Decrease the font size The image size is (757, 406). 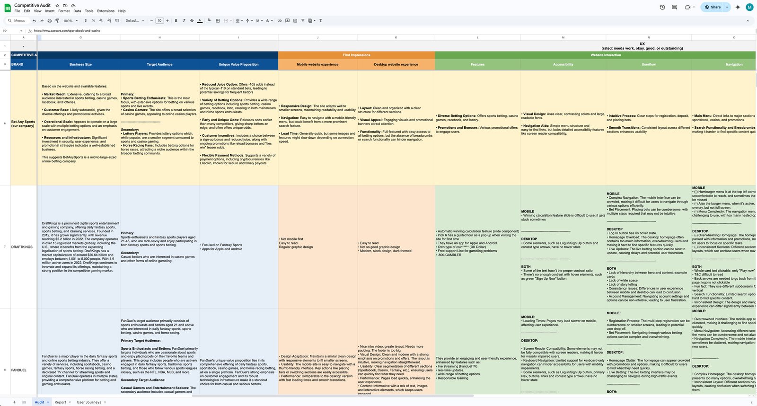click(152, 21)
